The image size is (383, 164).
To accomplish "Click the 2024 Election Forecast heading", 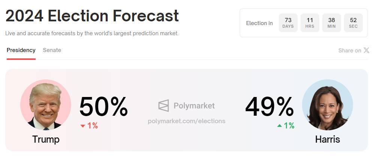I will click(92, 16).
